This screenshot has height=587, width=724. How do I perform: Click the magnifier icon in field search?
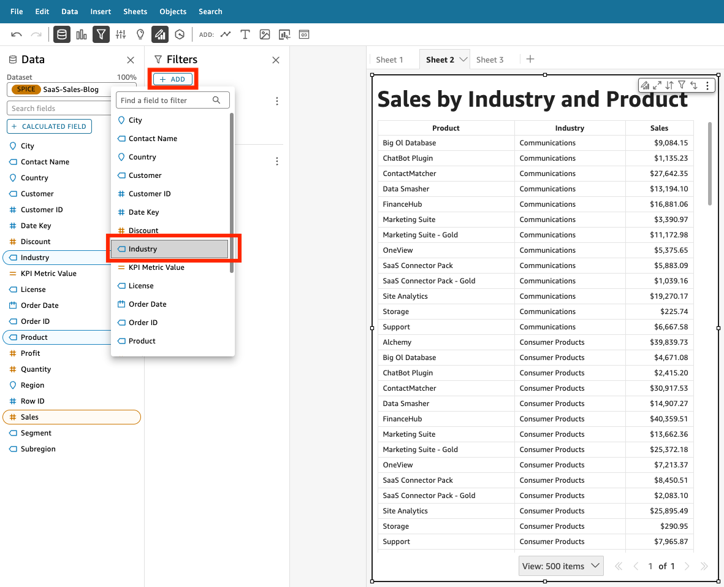(x=216, y=100)
